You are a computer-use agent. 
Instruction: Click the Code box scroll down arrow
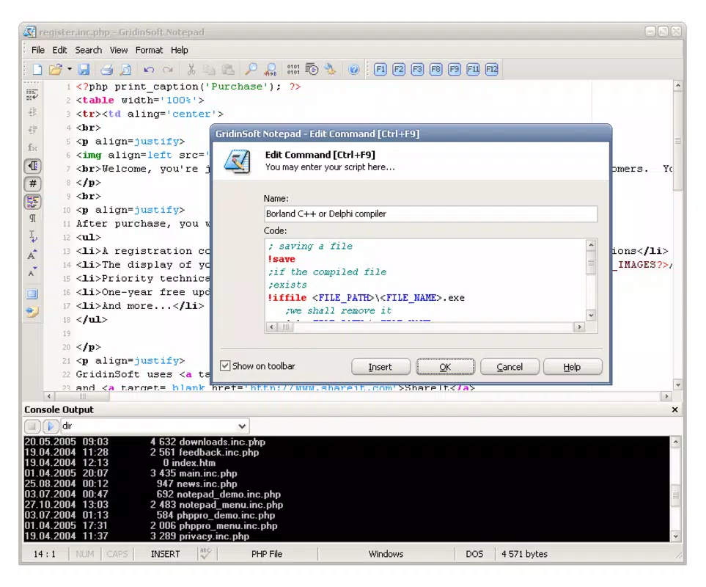[591, 316]
